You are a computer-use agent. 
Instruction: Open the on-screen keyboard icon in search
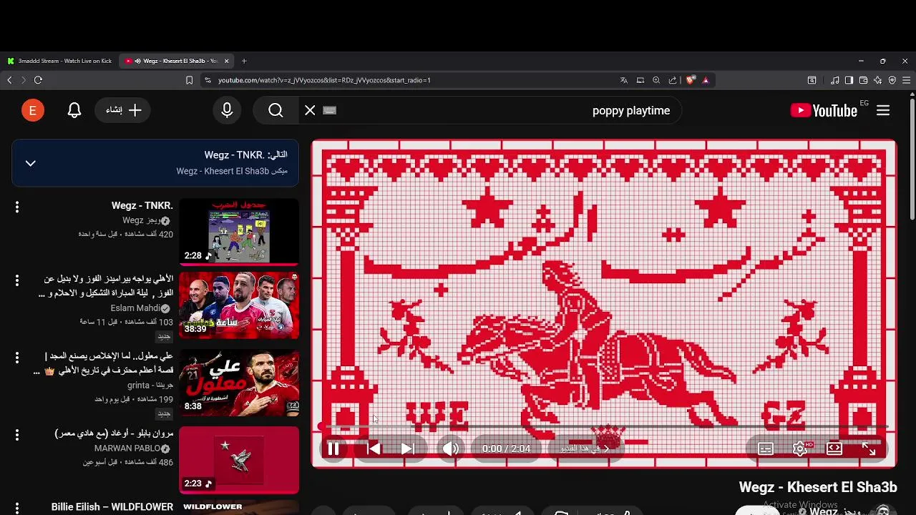(329, 110)
